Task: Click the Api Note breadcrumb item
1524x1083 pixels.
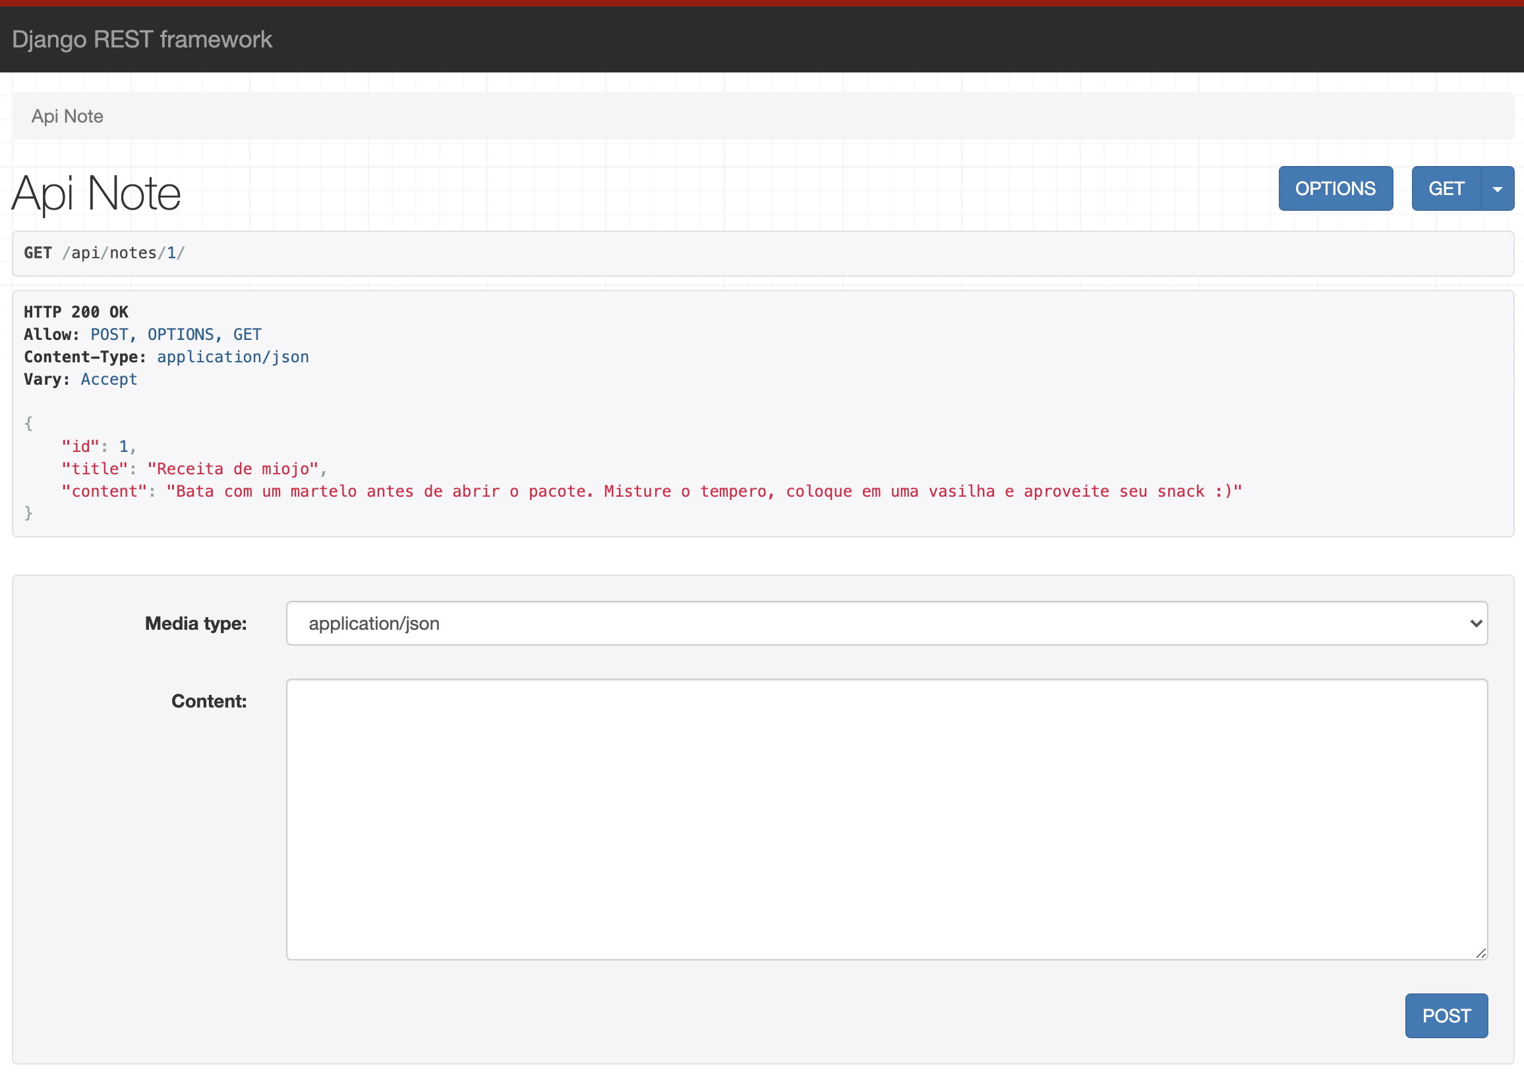Action: pyautogui.click(x=67, y=116)
